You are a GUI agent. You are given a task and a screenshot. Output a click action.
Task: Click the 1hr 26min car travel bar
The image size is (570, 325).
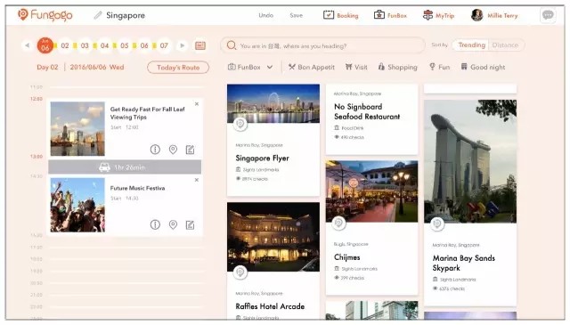pos(125,167)
